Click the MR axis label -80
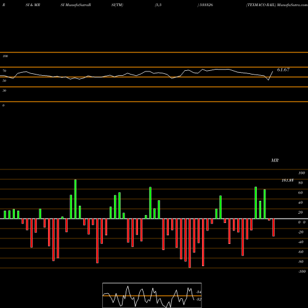The image size is (308, 308). [301, 262]
